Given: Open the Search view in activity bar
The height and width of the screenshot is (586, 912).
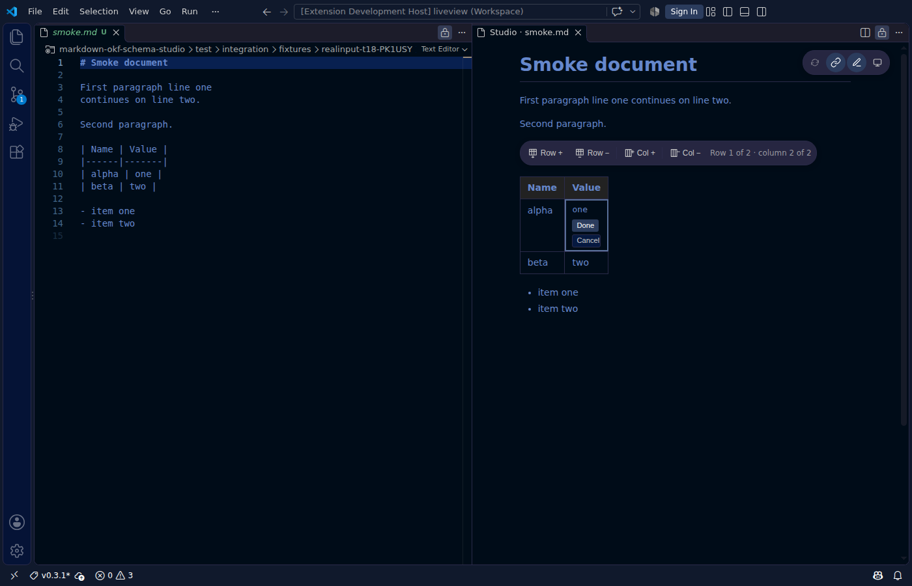Looking at the screenshot, I should tap(17, 66).
